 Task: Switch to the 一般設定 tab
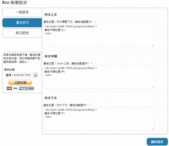tap(22, 12)
